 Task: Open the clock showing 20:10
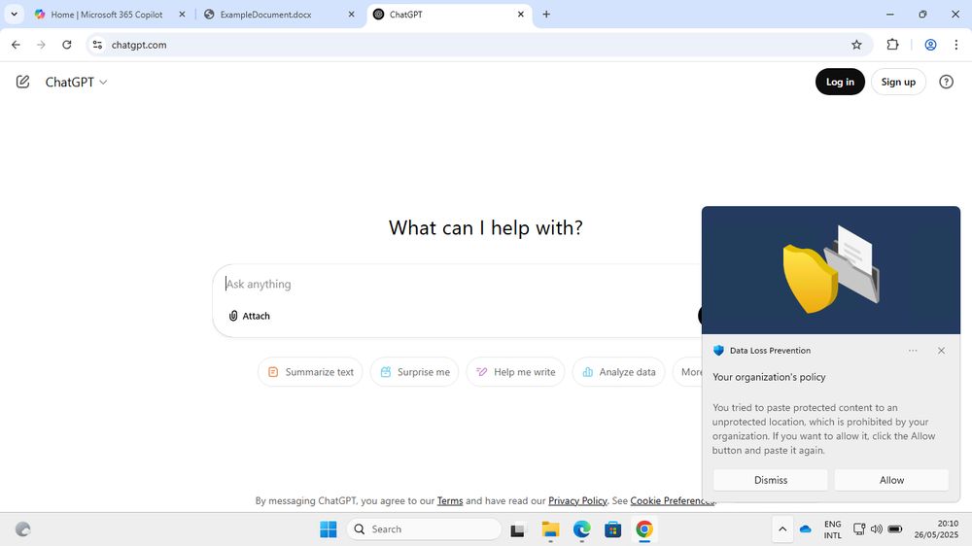click(x=936, y=529)
